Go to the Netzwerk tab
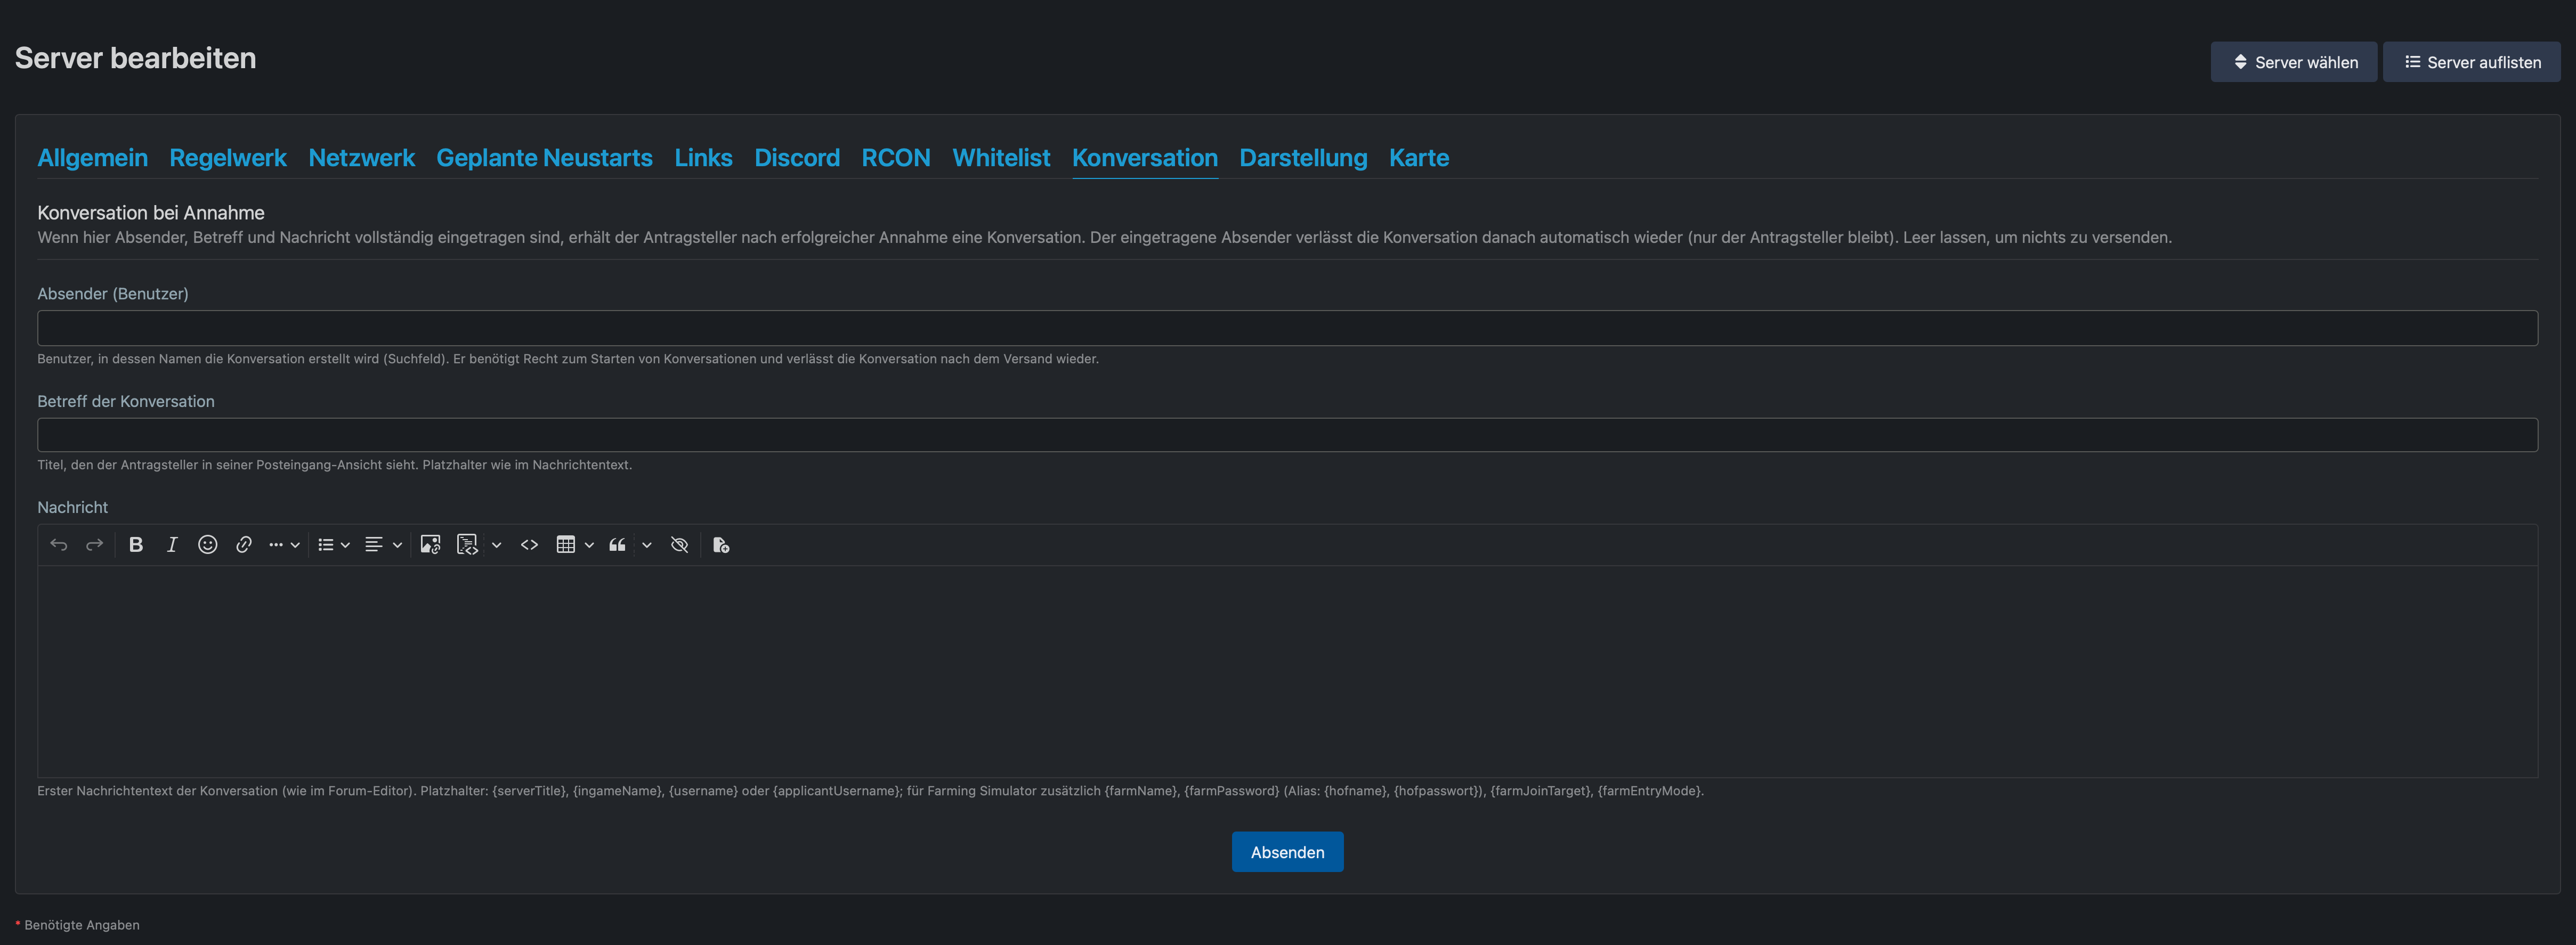Screen dimensions: 2576x945 [362, 158]
